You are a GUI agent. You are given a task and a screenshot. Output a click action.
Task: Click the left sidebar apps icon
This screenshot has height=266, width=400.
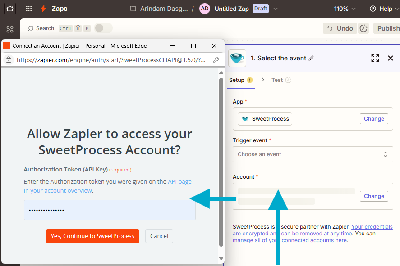pos(10,29)
